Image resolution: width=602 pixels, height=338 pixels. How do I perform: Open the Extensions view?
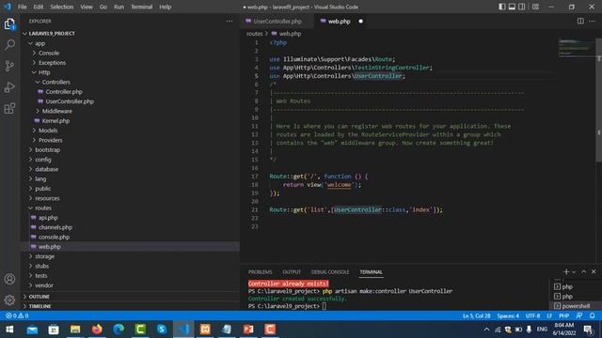point(9,109)
